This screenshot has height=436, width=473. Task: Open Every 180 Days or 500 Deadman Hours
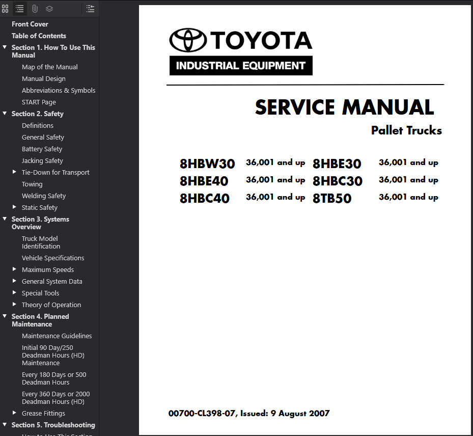point(54,378)
